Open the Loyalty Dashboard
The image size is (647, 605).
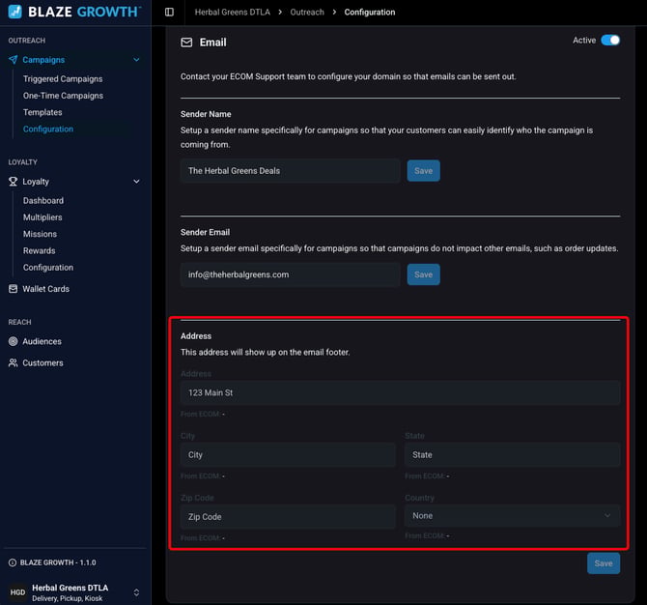coord(43,201)
